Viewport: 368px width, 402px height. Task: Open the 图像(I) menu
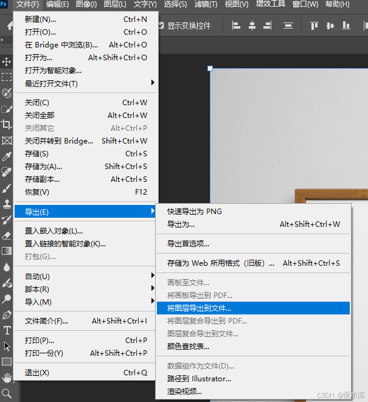(86, 4)
